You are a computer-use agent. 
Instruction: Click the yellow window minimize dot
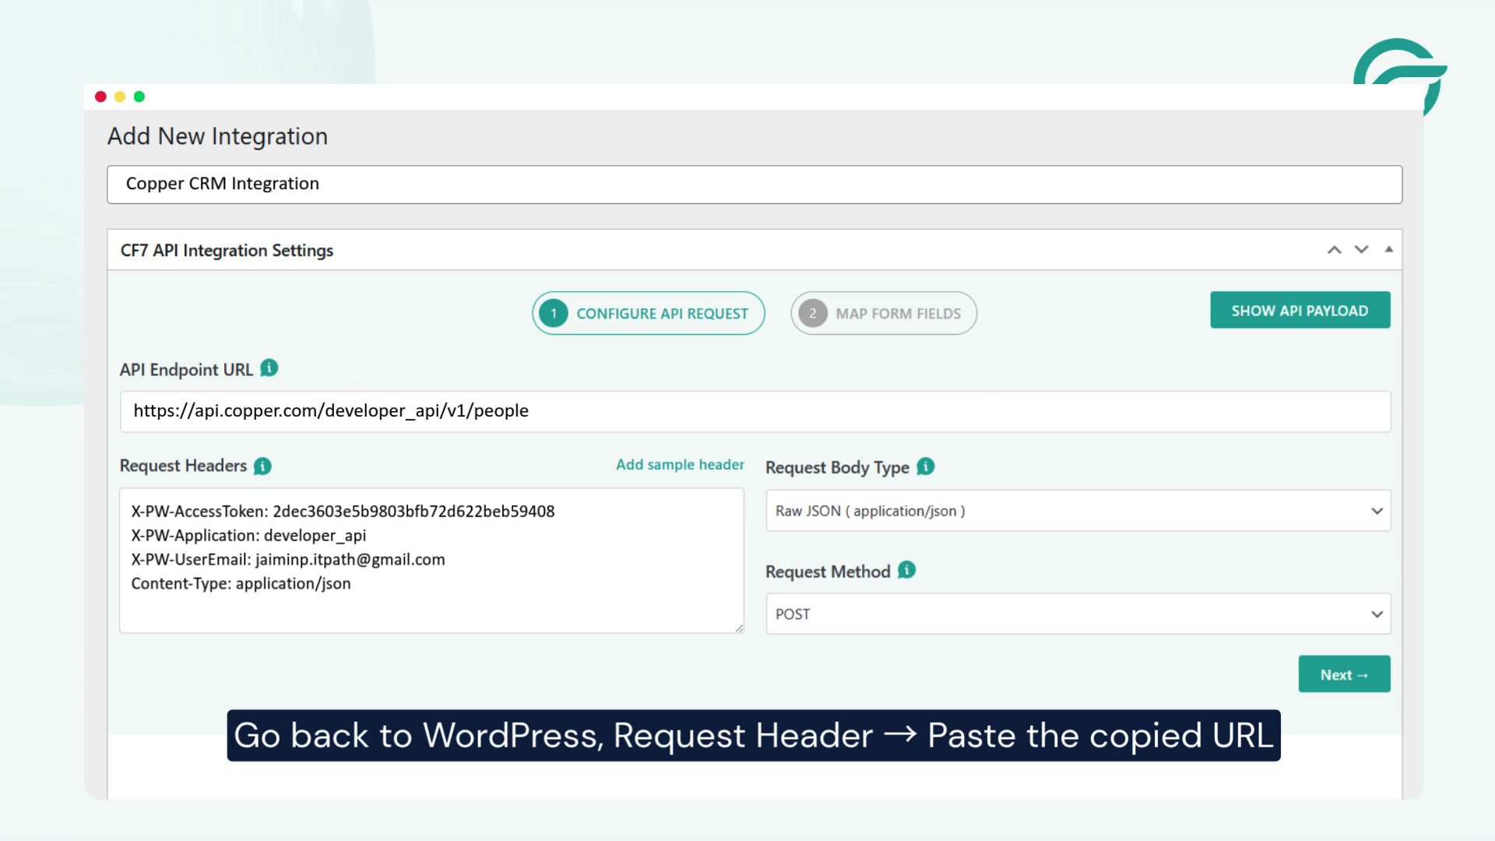[120, 97]
